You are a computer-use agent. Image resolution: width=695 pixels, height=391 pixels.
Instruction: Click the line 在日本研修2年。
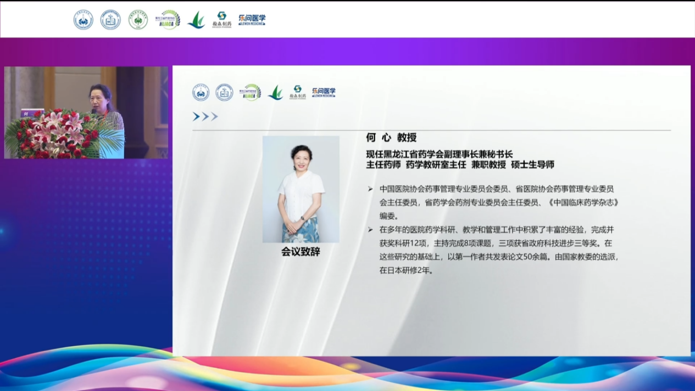(407, 270)
